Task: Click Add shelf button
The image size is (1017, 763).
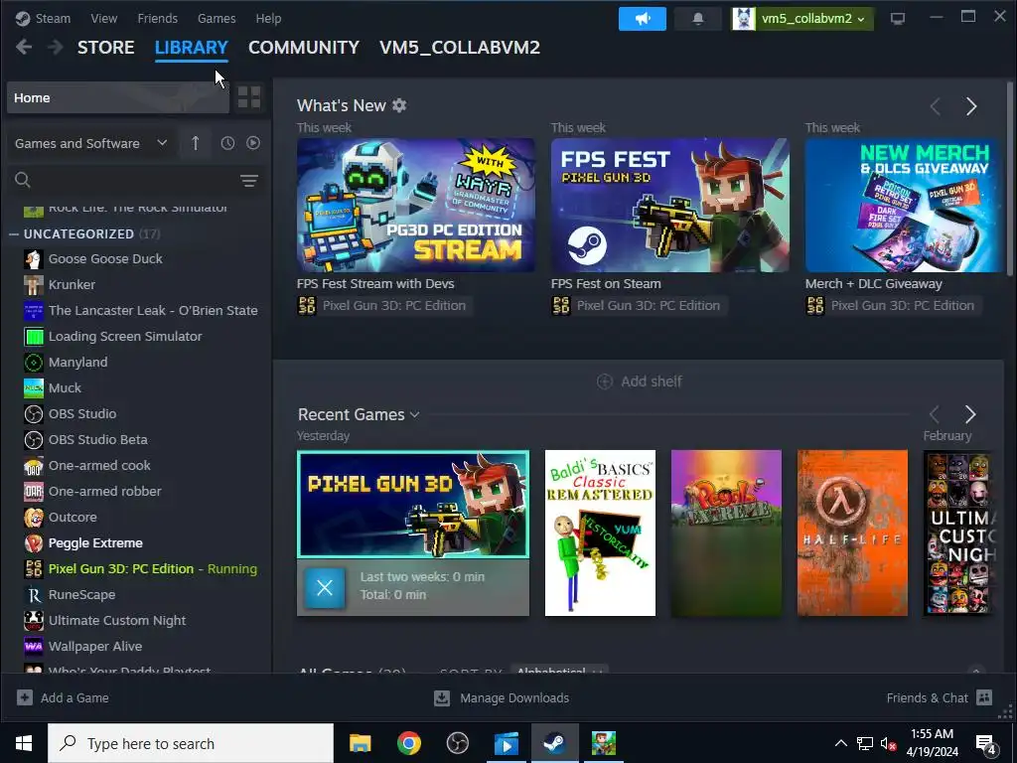Action: click(639, 381)
